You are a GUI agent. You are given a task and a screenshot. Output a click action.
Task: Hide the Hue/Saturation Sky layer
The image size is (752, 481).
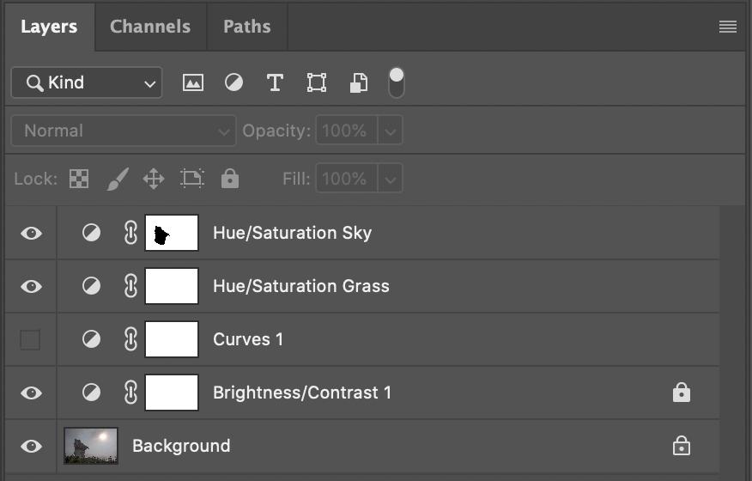point(31,233)
